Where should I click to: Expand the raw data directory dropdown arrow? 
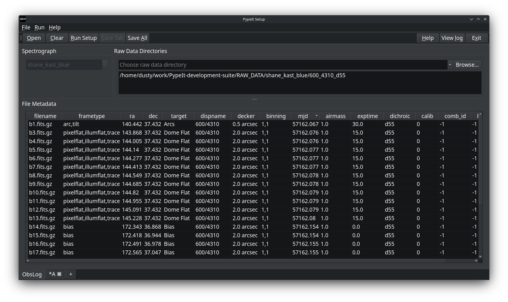[x=450, y=65]
